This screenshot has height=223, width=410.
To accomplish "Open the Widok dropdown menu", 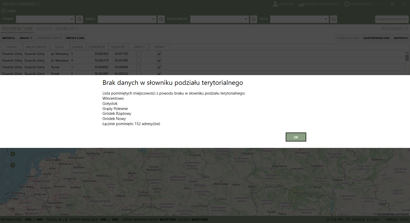I will (x=26, y=38).
